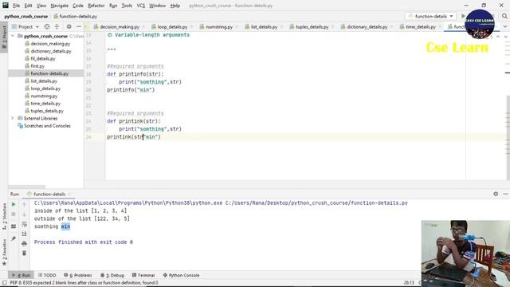This screenshot has height=287, width=510.
Task: Click the pin tab icon in Run panel
Action: tap(14, 239)
